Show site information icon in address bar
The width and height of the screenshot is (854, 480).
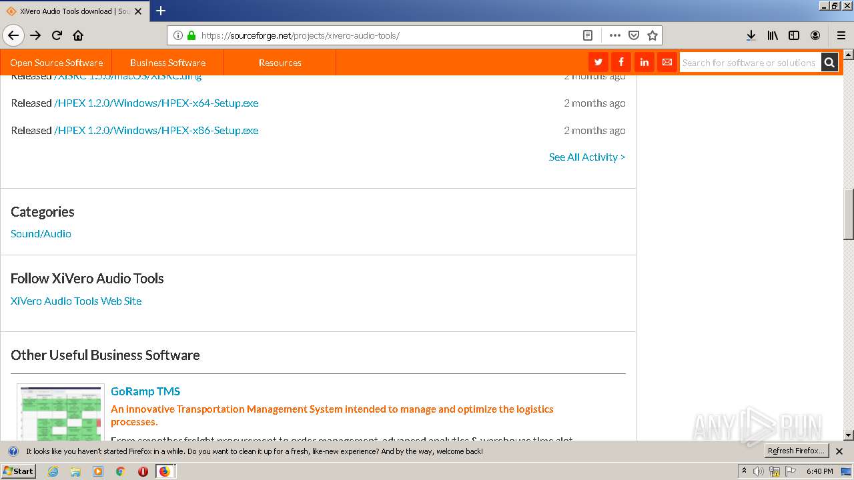tap(178, 35)
